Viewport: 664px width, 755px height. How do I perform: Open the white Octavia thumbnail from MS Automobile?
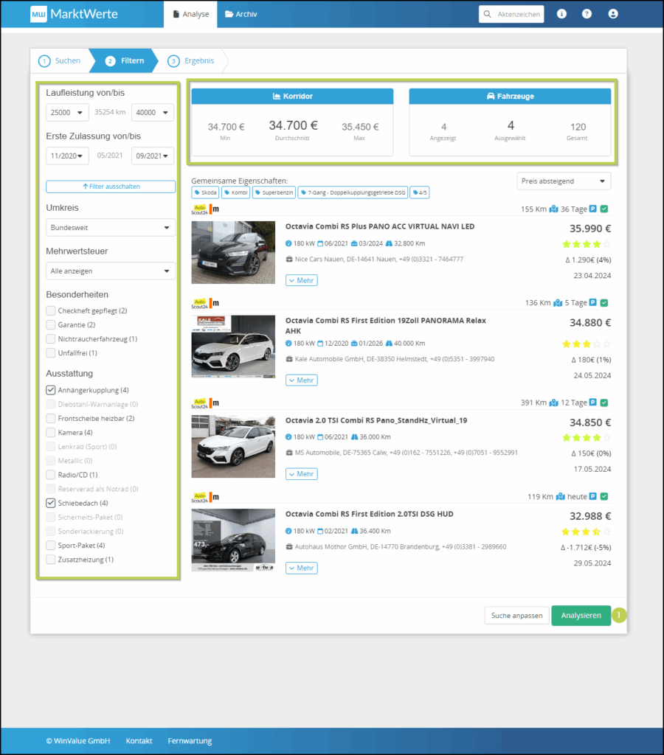(233, 446)
